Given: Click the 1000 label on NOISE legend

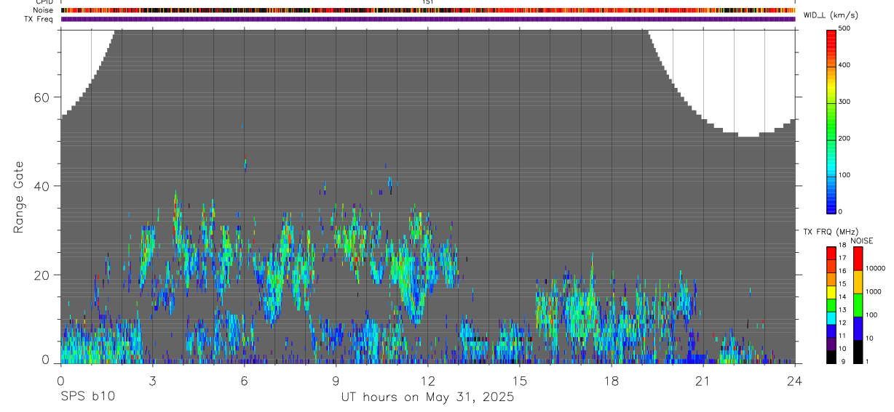Looking at the screenshot, I should click(873, 291).
